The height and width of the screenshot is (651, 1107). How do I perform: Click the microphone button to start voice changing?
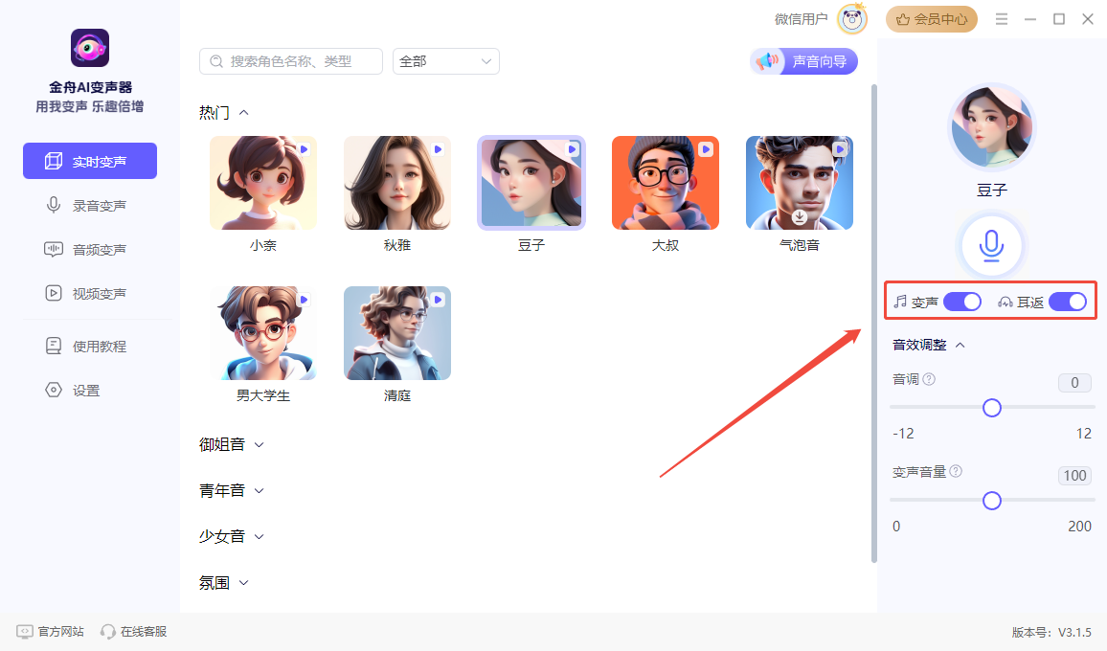click(x=991, y=246)
